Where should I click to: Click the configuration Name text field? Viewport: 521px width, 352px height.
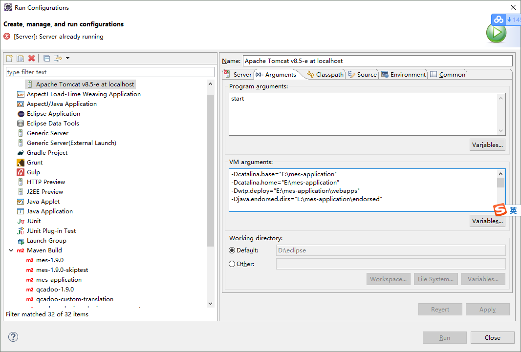pyautogui.click(x=378, y=61)
